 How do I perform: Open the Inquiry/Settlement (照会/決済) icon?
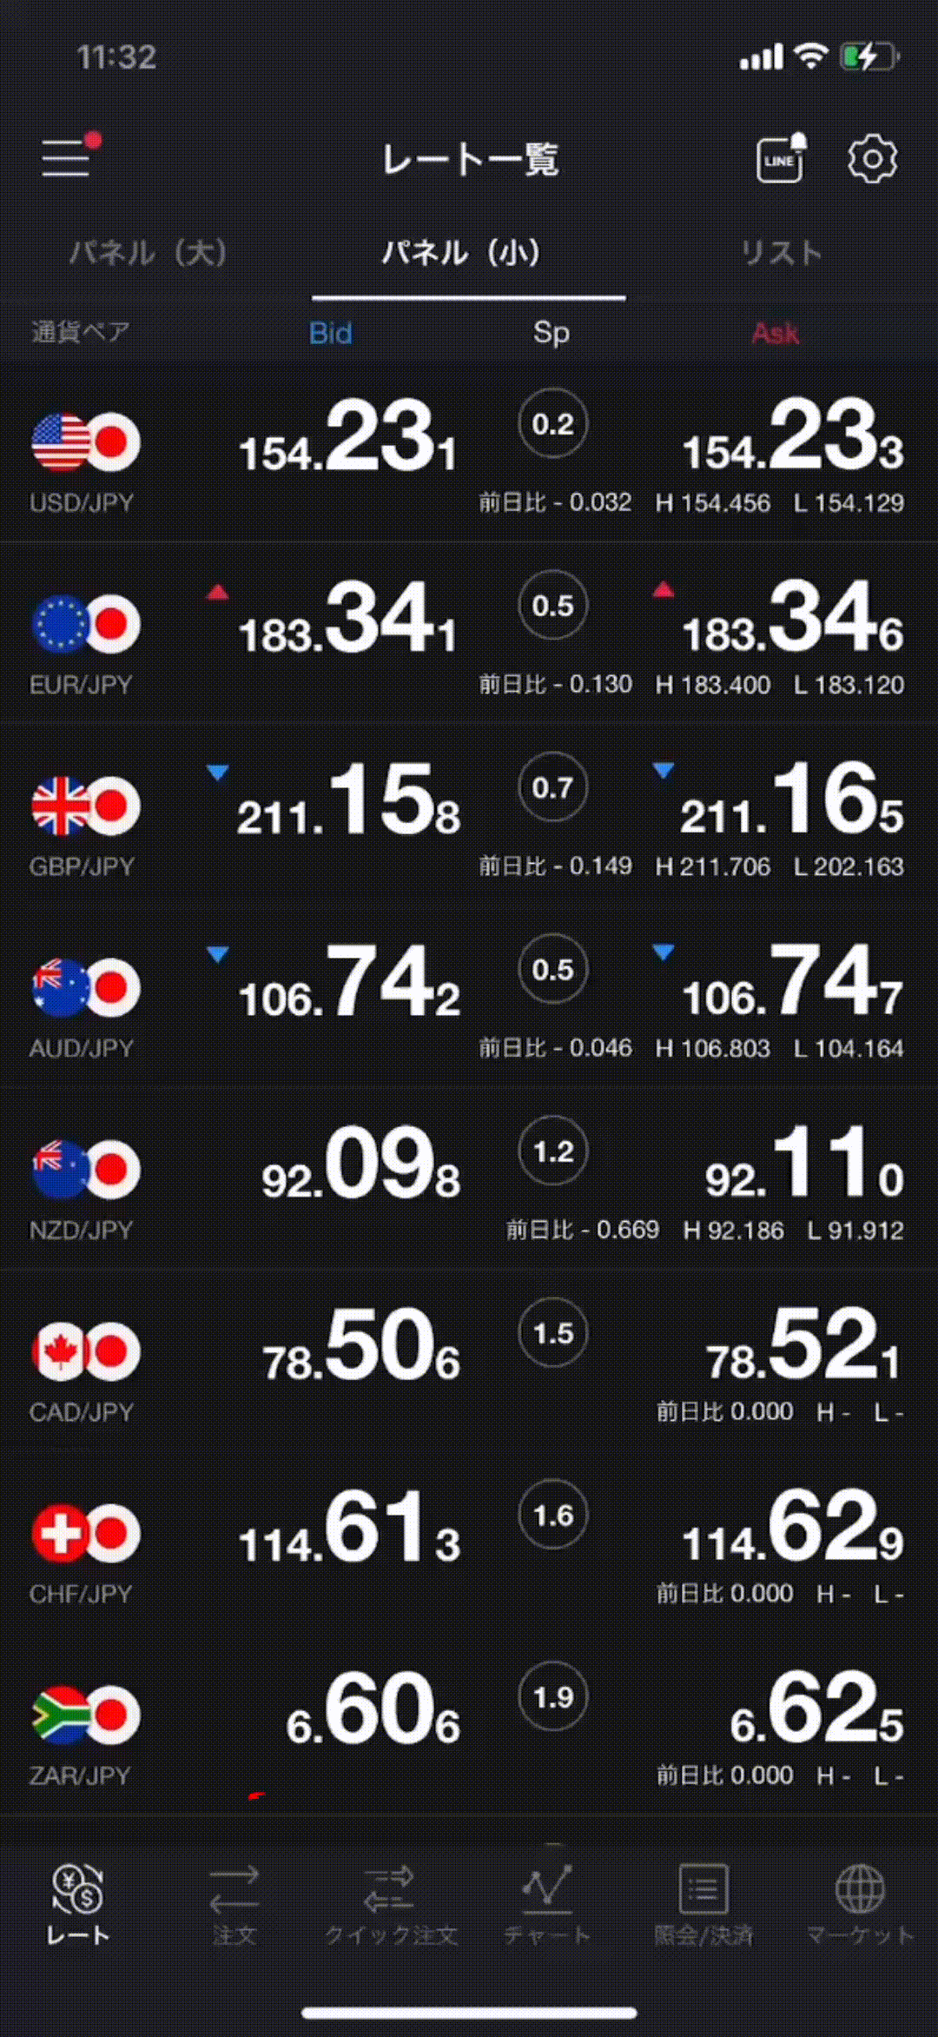(703, 1903)
